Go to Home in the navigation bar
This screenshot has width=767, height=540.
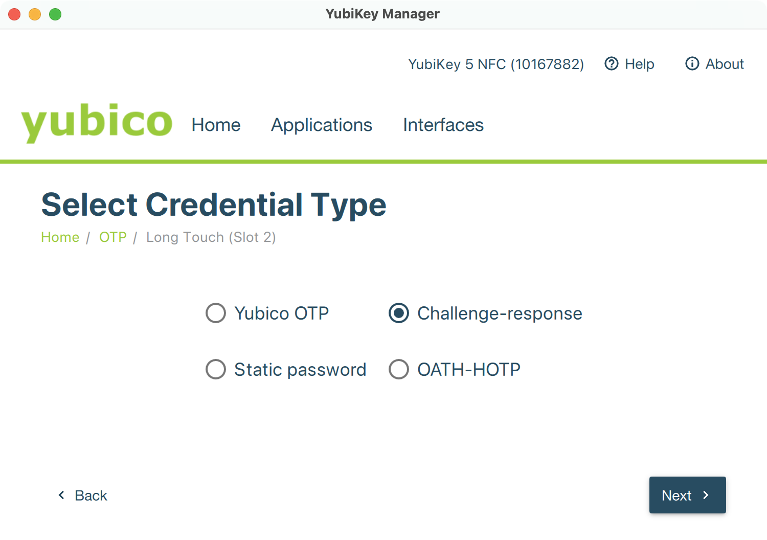click(x=216, y=125)
